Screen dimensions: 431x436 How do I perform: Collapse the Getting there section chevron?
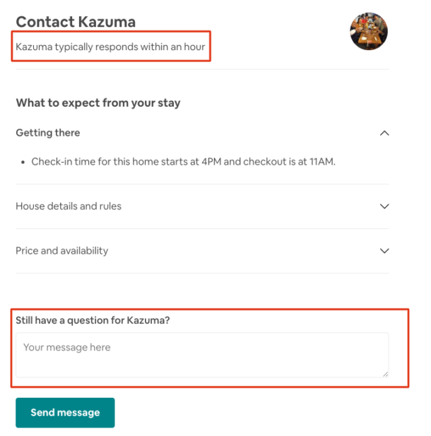(x=384, y=133)
